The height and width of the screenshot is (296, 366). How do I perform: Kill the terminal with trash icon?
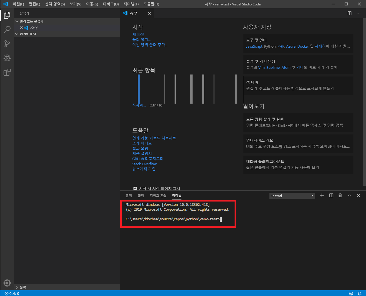coord(340,196)
